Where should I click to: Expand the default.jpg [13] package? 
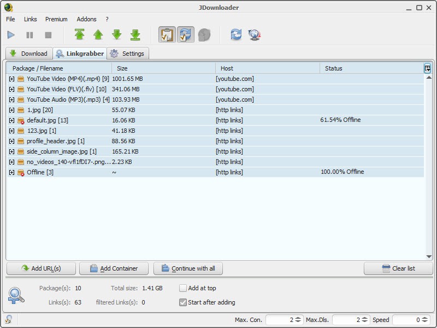(x=11, y=120)
